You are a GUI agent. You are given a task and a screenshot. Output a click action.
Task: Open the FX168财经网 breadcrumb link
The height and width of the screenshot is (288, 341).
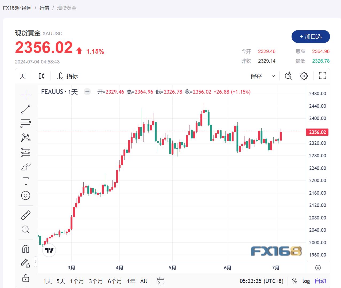(x=17, y=8)
